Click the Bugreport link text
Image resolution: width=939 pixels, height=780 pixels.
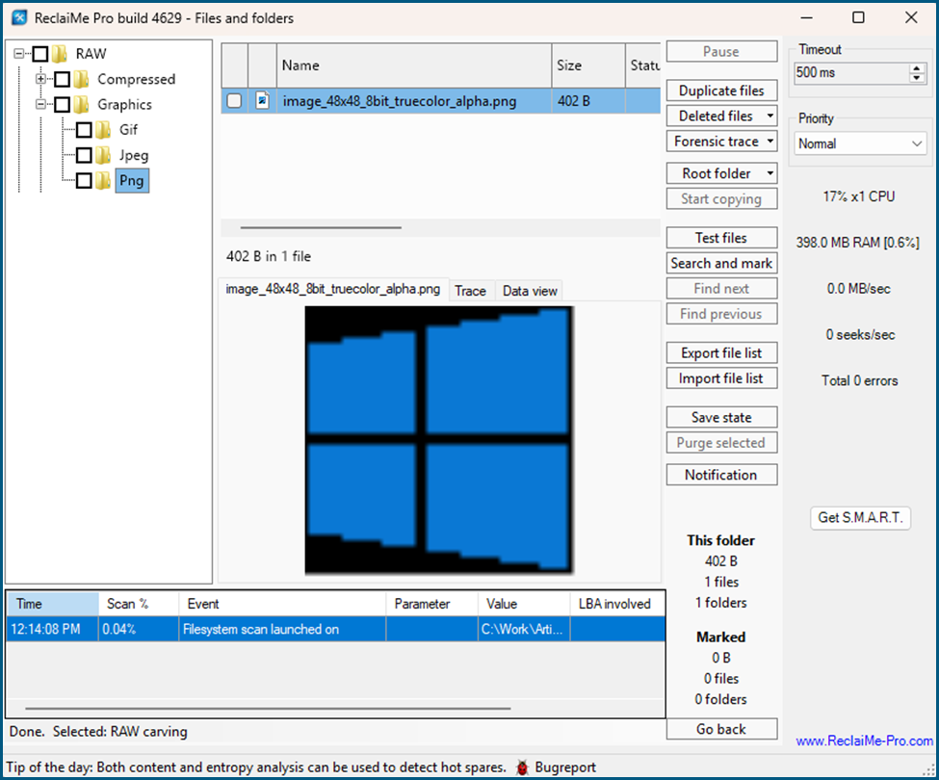tap(565, 767)
